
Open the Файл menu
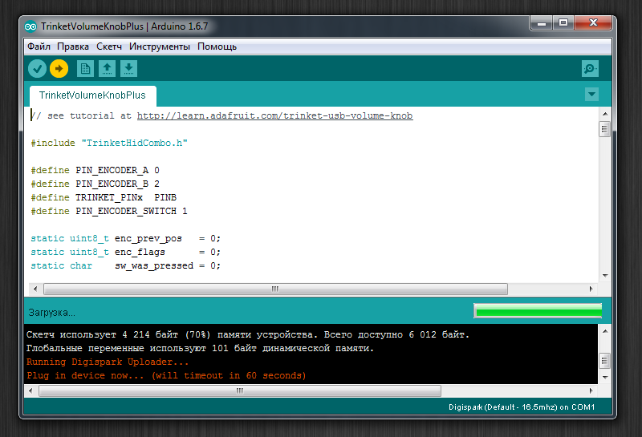click(39, 47)
